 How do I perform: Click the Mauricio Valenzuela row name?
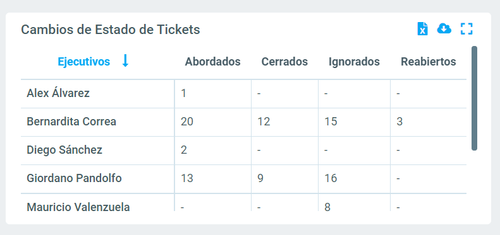78,207
